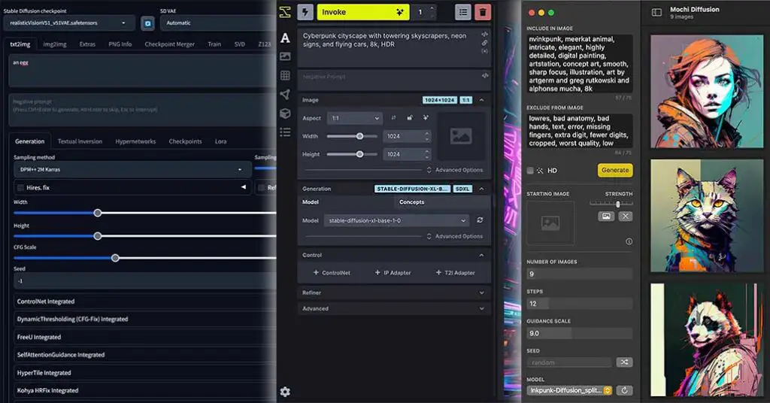Swap width and height dimensions icon
770x403 pixels.
pos(393,118)
